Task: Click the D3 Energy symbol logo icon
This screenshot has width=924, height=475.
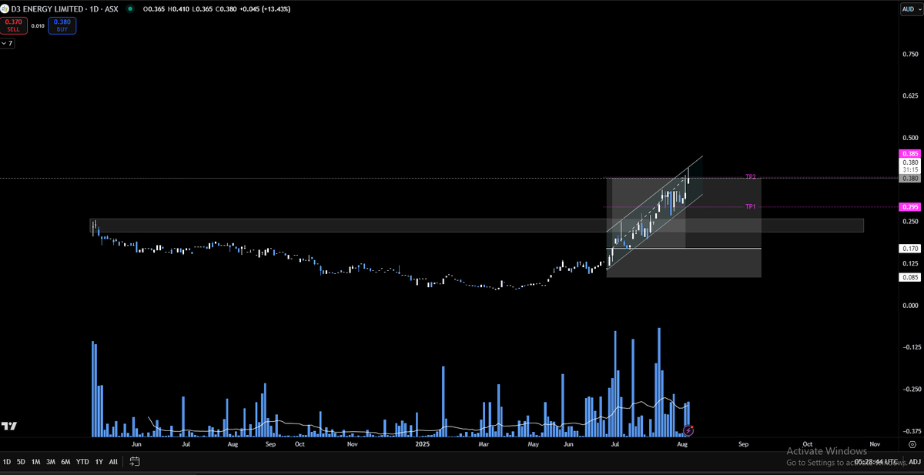Action: [5, 8]
